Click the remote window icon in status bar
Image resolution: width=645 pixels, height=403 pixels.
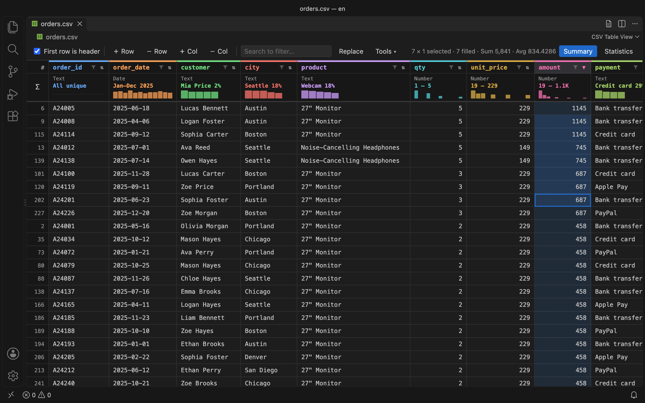[11, 395]
